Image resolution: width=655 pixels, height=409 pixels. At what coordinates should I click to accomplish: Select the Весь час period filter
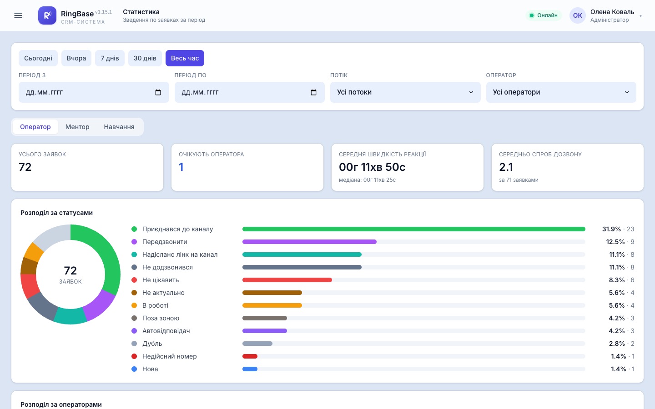point(185,58)
